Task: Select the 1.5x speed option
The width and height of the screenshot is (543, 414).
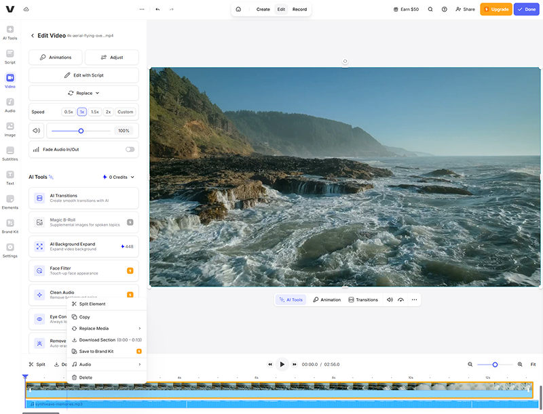Action: coord(95,112)
